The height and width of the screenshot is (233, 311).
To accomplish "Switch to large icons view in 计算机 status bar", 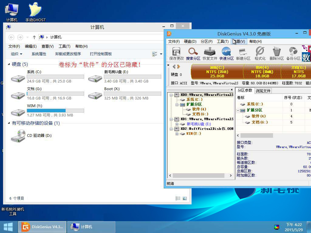I will tap(185, 198).
